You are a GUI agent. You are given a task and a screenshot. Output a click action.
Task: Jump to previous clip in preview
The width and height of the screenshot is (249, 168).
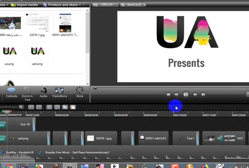coord(168,94)
